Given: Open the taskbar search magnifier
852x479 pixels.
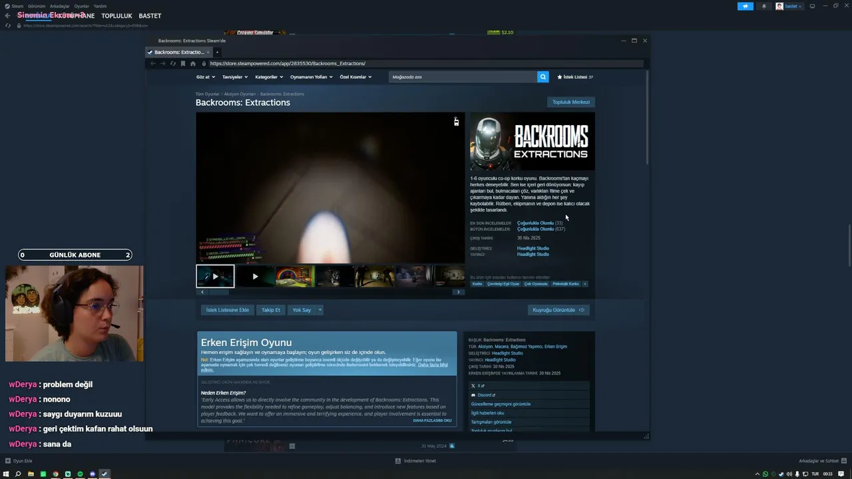Looking at the screenshot, I should [x=18, y=474].
